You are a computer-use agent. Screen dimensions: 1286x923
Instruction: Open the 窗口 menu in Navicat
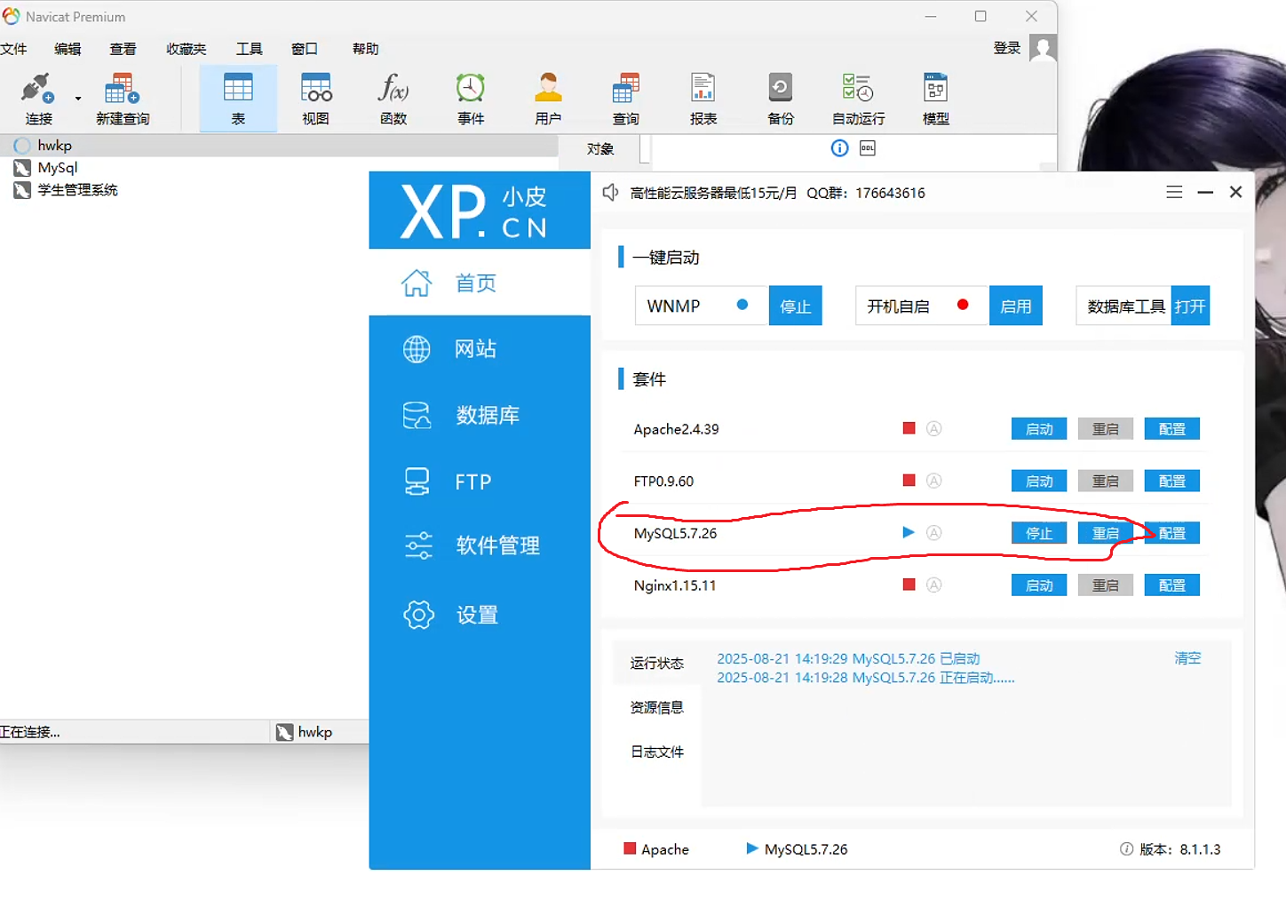click(305, 49)
